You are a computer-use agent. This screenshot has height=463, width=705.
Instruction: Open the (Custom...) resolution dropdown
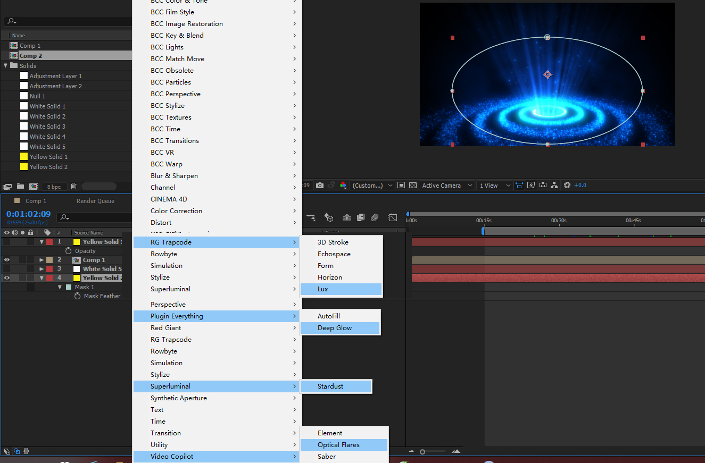pos(372,186)
